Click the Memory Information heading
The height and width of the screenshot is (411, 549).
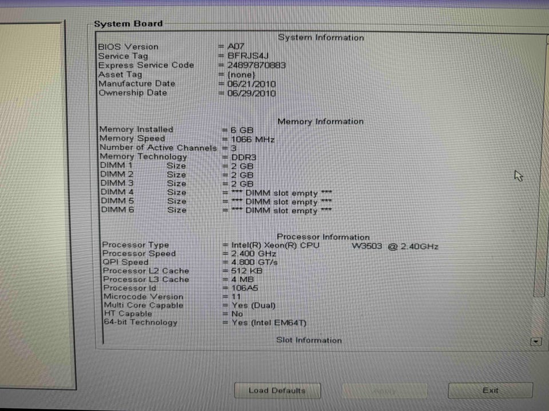click(x=320, y=122)
